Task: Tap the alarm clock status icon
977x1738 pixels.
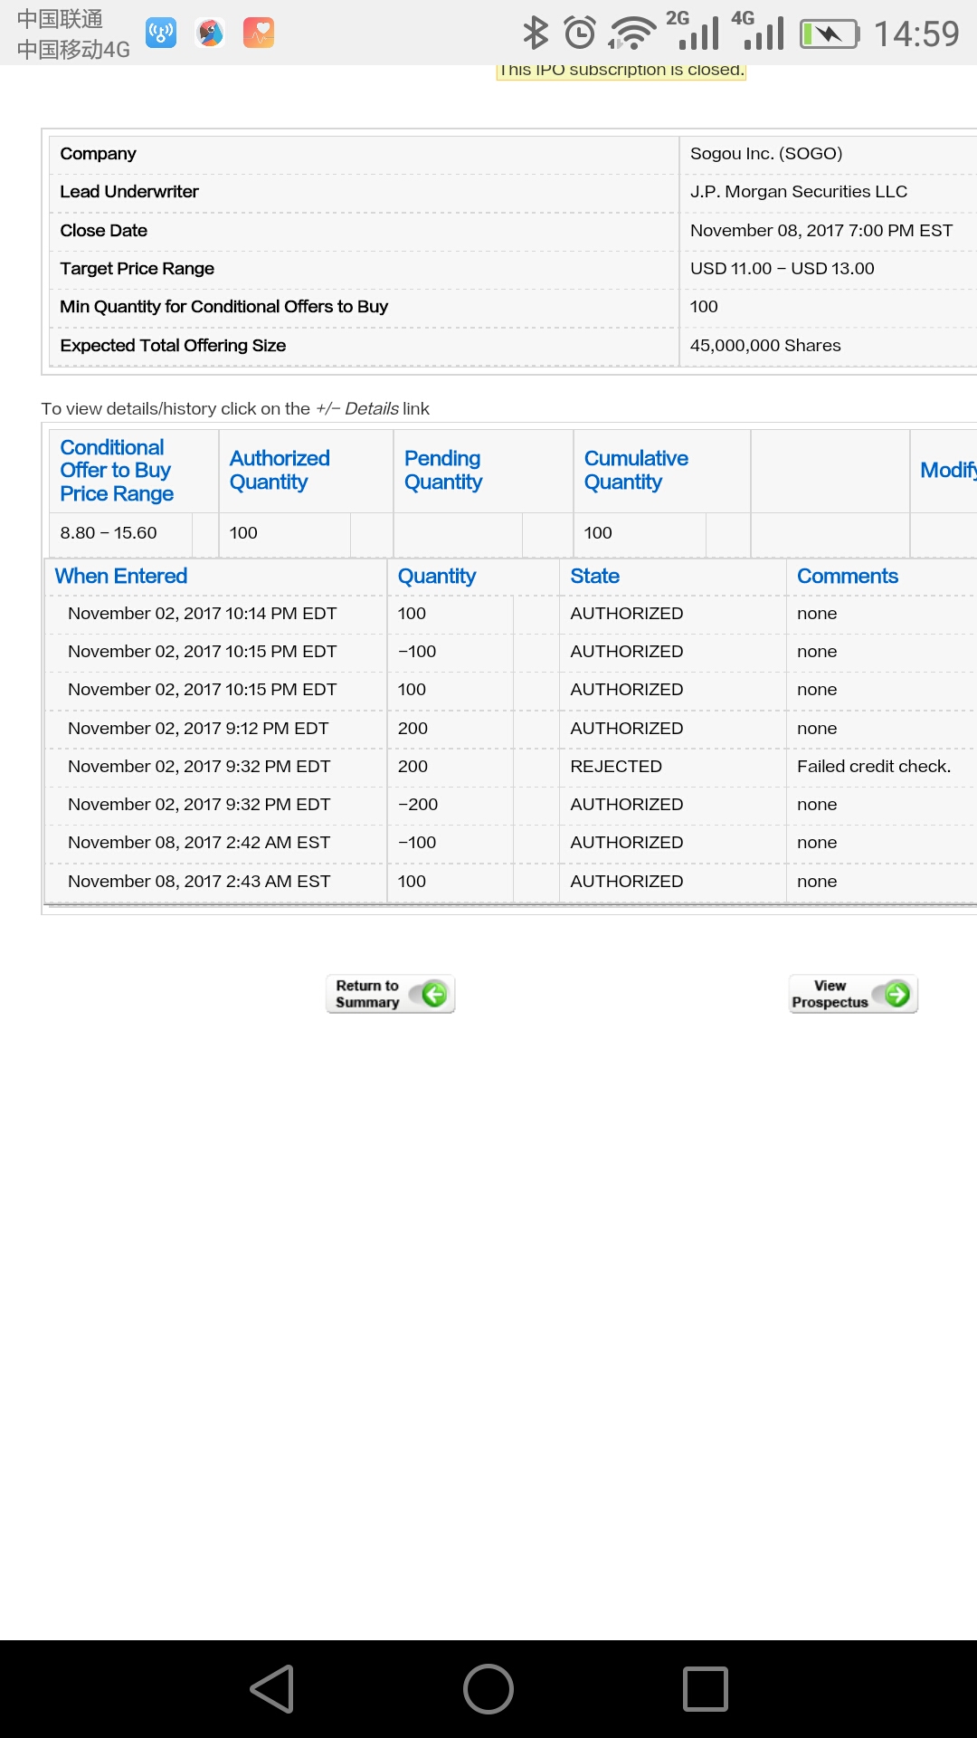Action: click(x=580, y=33)
